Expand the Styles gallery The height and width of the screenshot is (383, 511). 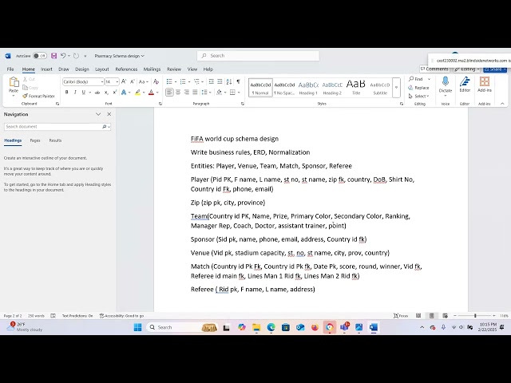pos(396,88)
